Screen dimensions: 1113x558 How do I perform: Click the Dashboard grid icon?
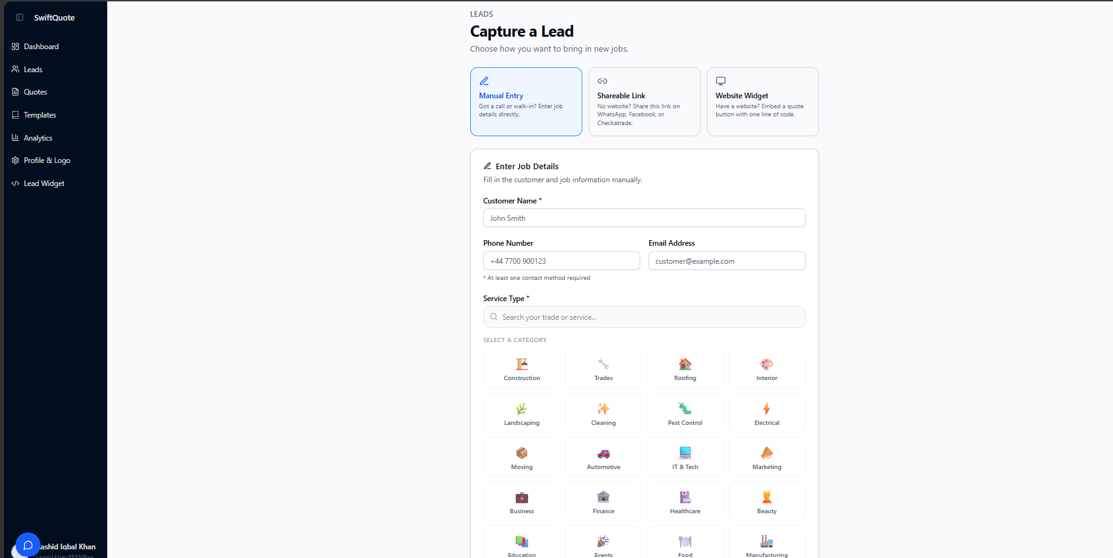pyautogui.click(x=16, y=47)
